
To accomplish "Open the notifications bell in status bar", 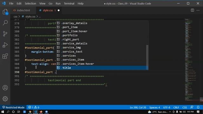I will pyautogui.click(x=198, y=107).
